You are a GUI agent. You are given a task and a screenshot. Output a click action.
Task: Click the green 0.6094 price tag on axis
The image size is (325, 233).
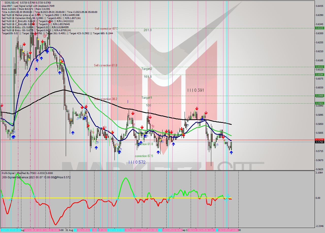[x=319, y=74]
